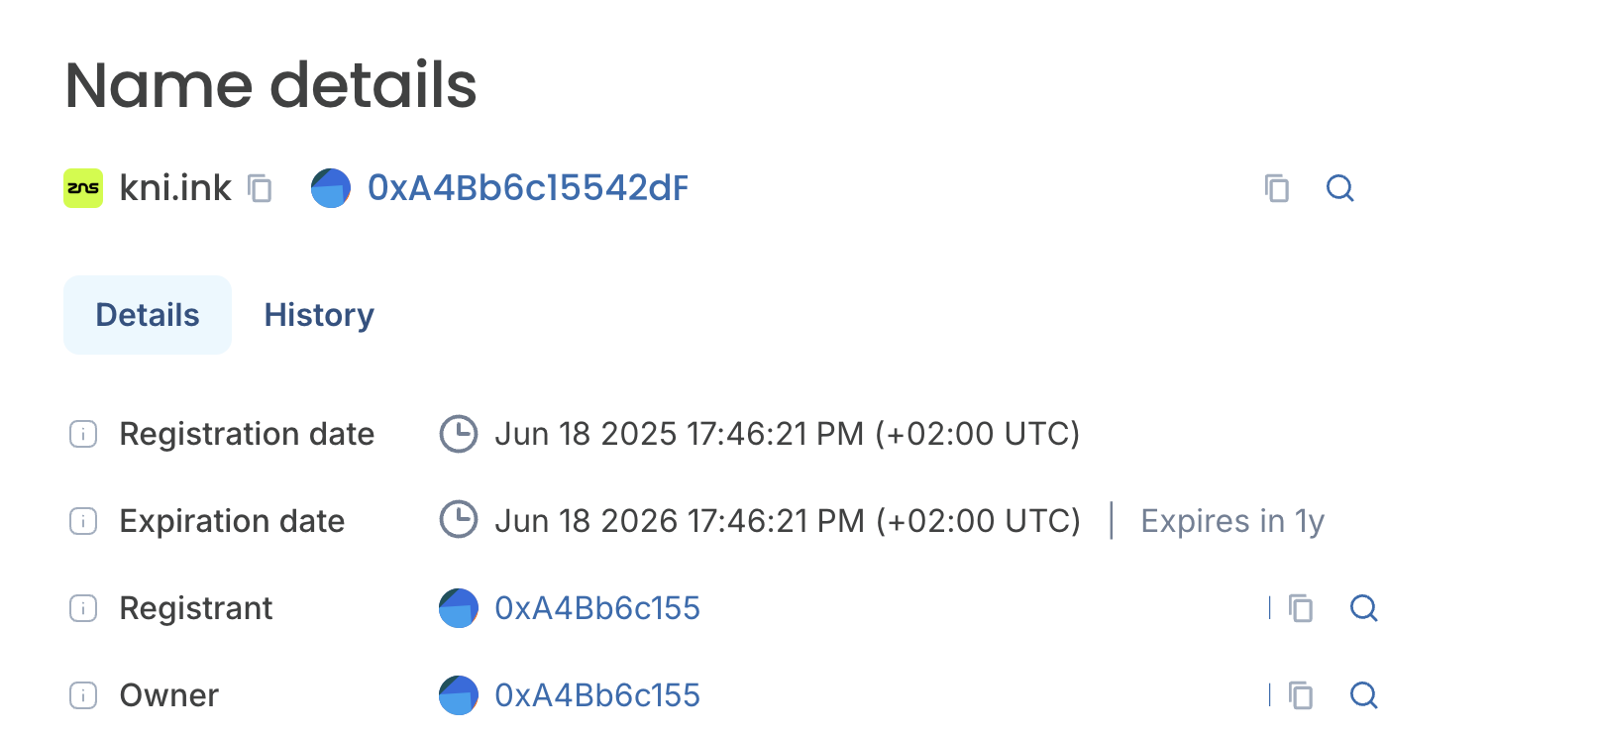The width and height of the screenshot is (1601, 735).
Task: Show info hint for Expiration date
Action: click(x=83, y=521)
